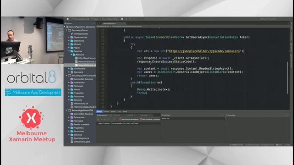This screenshot has width=294, height=165.
Task: Open the Getting Started item
Action: 81,34
